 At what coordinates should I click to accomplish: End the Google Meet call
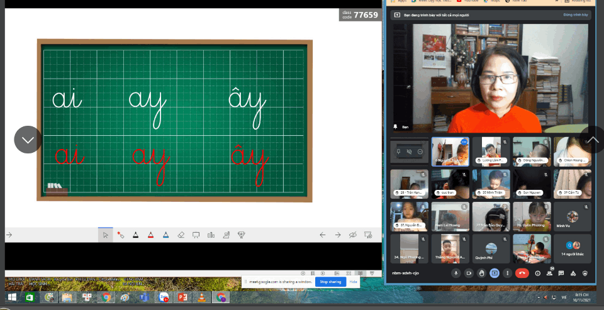[521, 274]
